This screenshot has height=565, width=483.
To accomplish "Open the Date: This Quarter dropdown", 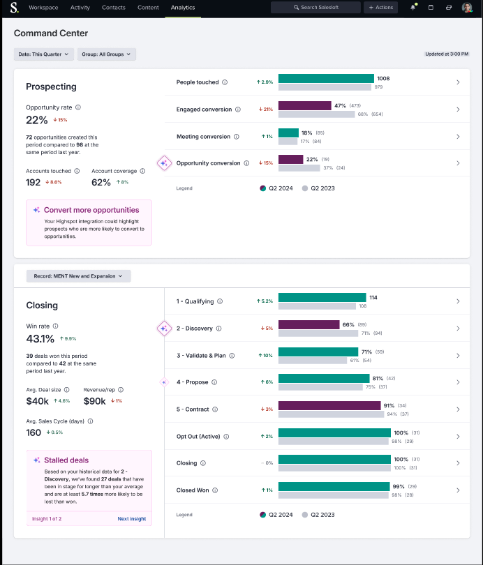I will pos(43,54).
